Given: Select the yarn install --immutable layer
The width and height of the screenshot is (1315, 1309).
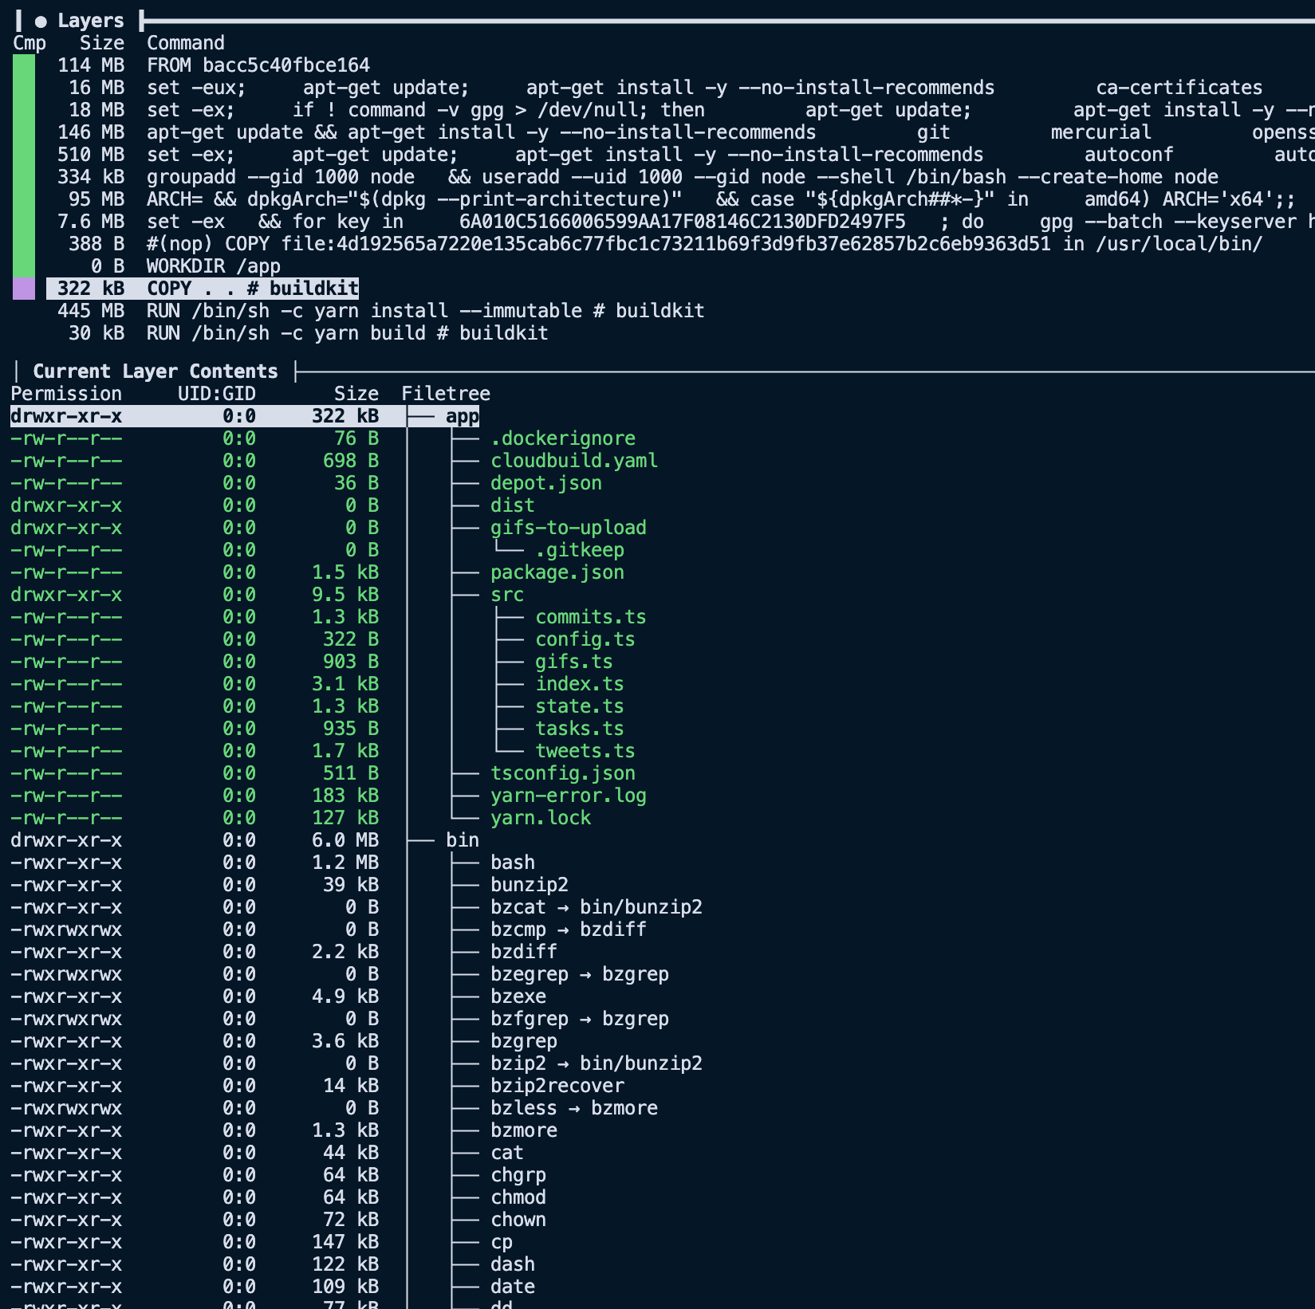Looking at the screenshot, I should tap(425, 311).
